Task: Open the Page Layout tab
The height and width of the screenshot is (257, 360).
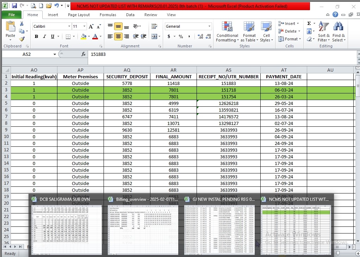Action: tap(79, 15)
